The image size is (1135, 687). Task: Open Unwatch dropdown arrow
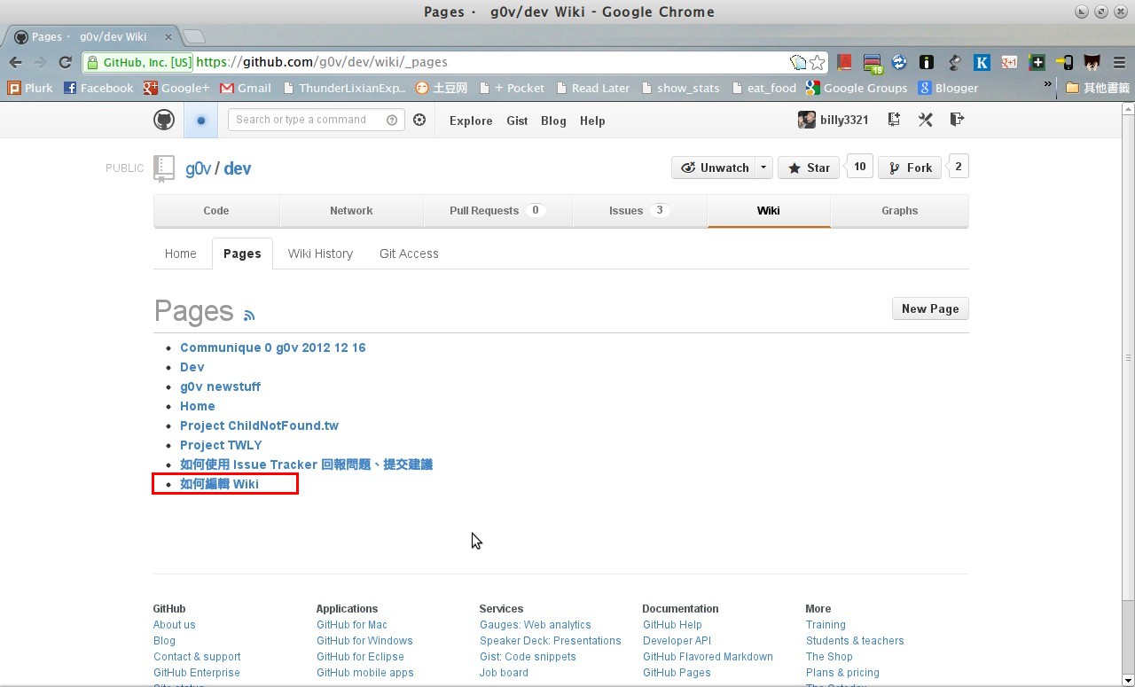coord(763,168)
